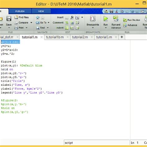The height and width of the screenshot is (147, 147).
Task: Click the Advance button
Action: [x=130, y=25]
